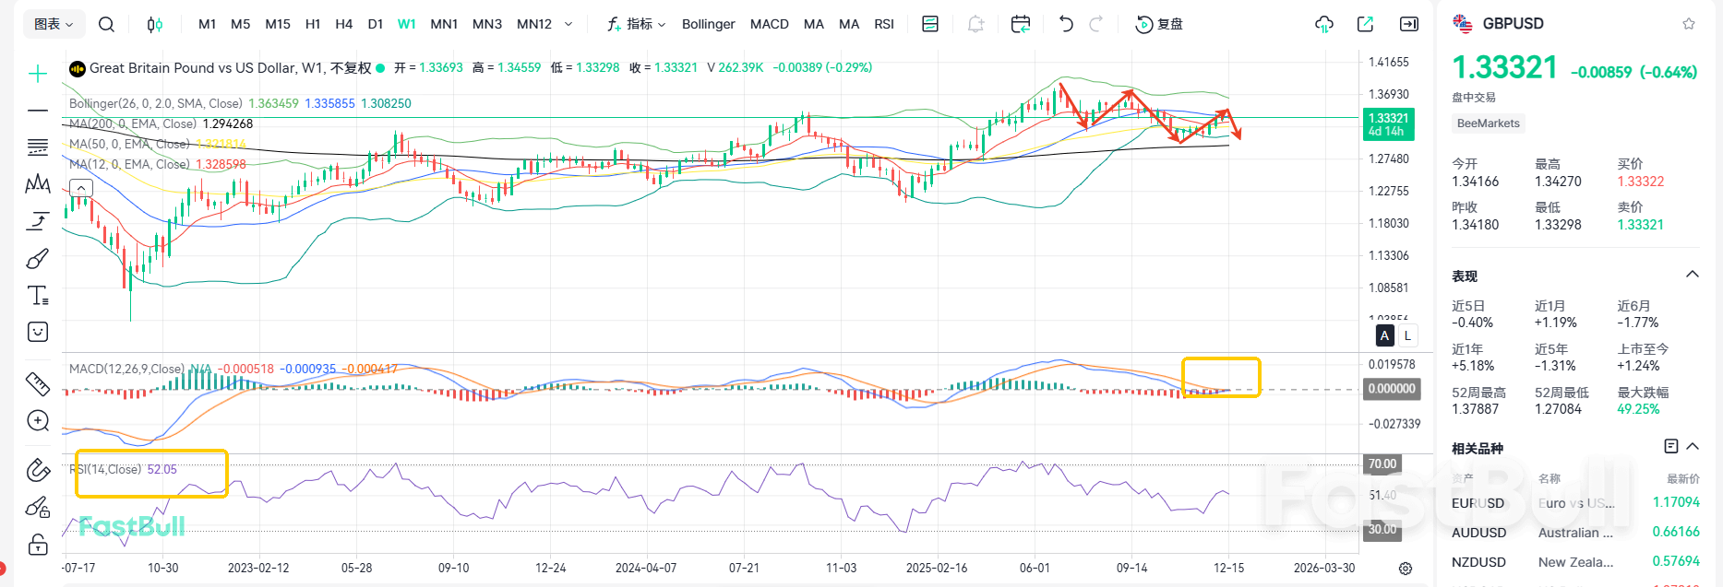Image resolution: width=1723 pixels, height=587 pixels.
Task: Open the 图表 dropdown menu
Action: click(x=54, y=24)
